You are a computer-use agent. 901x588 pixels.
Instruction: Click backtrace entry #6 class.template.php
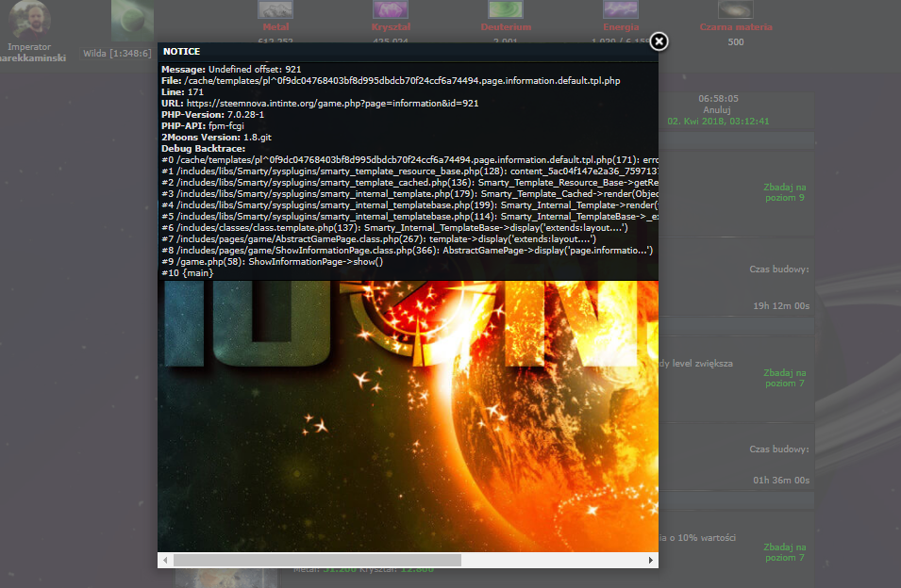394,228
